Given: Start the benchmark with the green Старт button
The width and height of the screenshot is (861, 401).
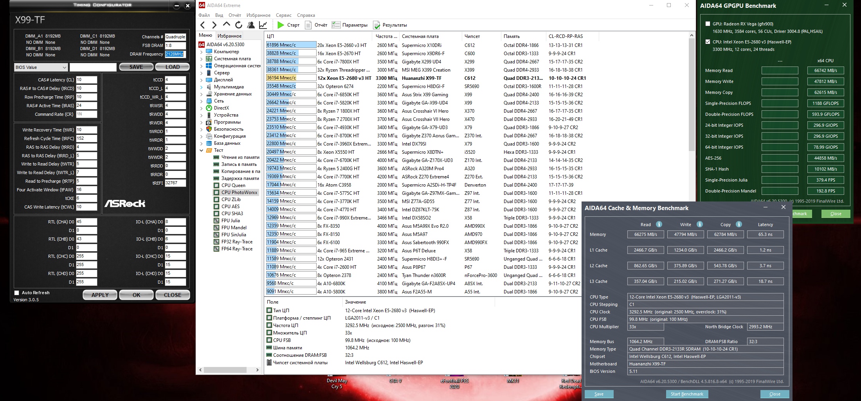Looking at the screenshot, I should 288,25.
